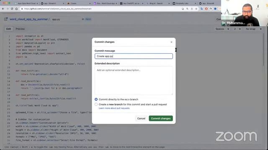This screenshot has height=150, width=268.
Task: Click the commit message input field
Action: 134,56
